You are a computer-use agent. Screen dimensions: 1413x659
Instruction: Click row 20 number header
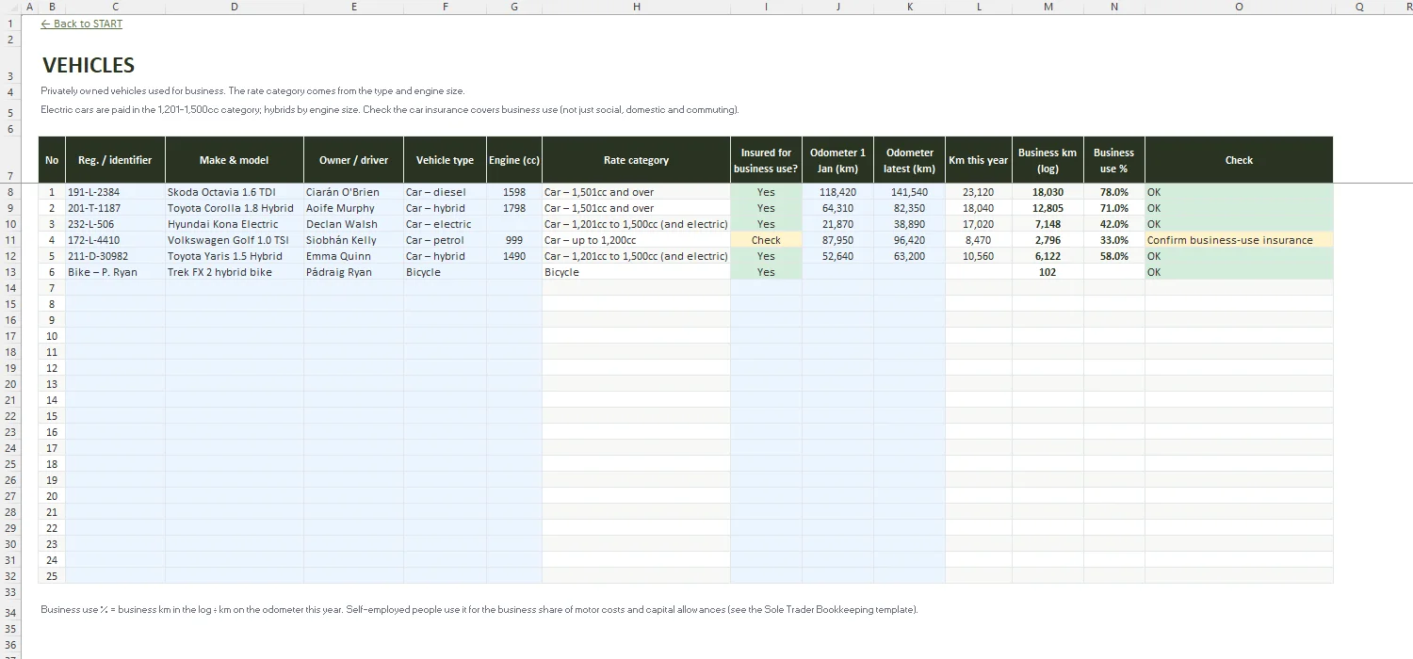coord(10,384)
